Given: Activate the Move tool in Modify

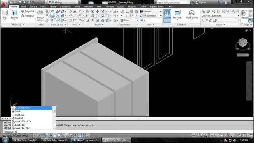Looking at the screenshot, I should pos(97,12).
